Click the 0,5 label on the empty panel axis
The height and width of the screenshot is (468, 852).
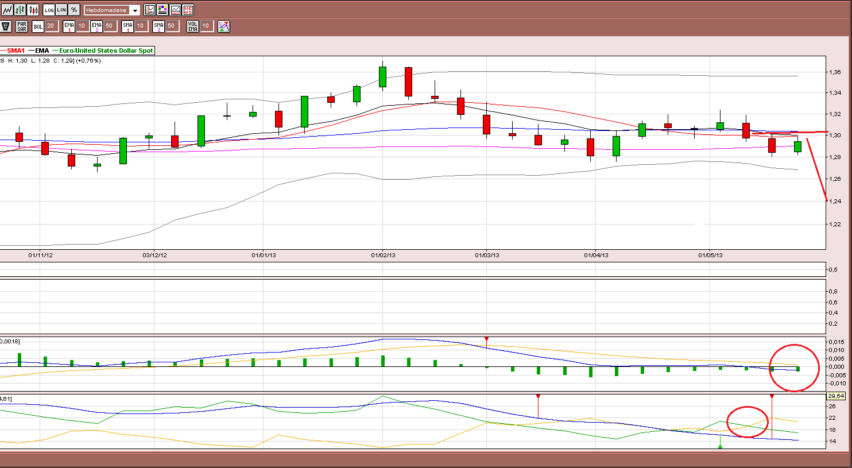(833, 269)
